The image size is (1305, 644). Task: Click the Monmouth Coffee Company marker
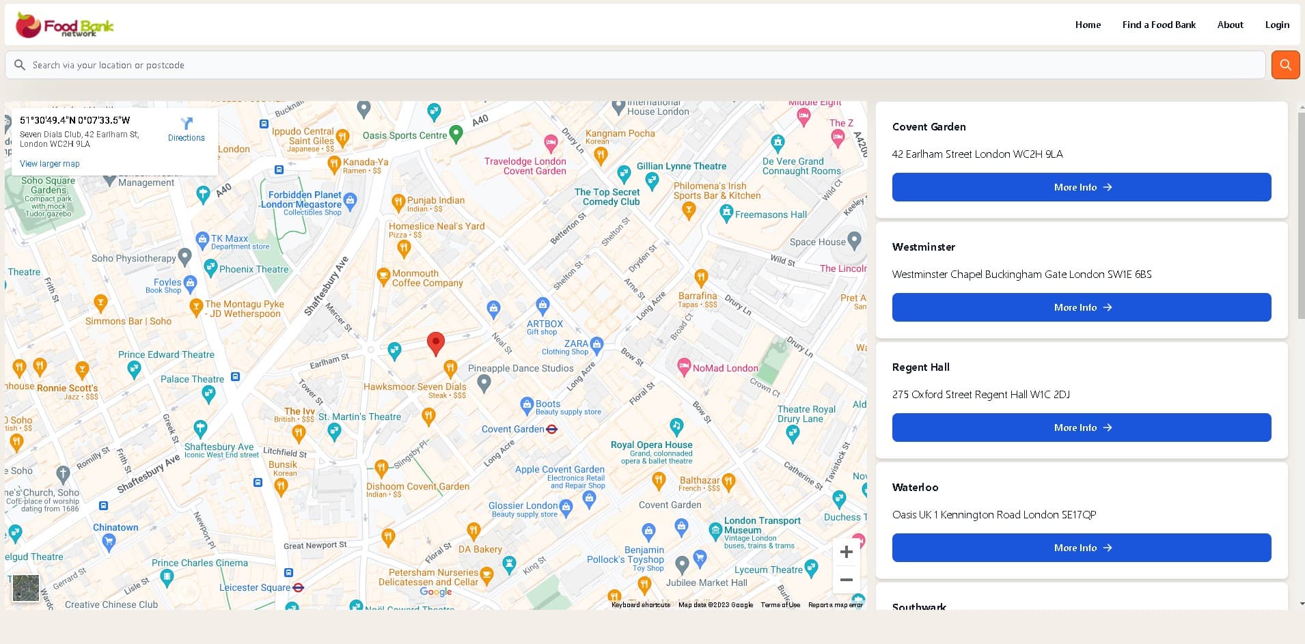pyautogui.click(x=383, y=277)
